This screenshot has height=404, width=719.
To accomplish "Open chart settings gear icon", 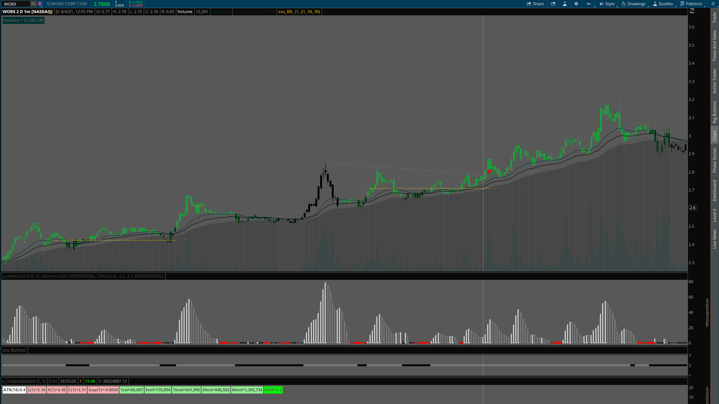I will pos(576,4).
